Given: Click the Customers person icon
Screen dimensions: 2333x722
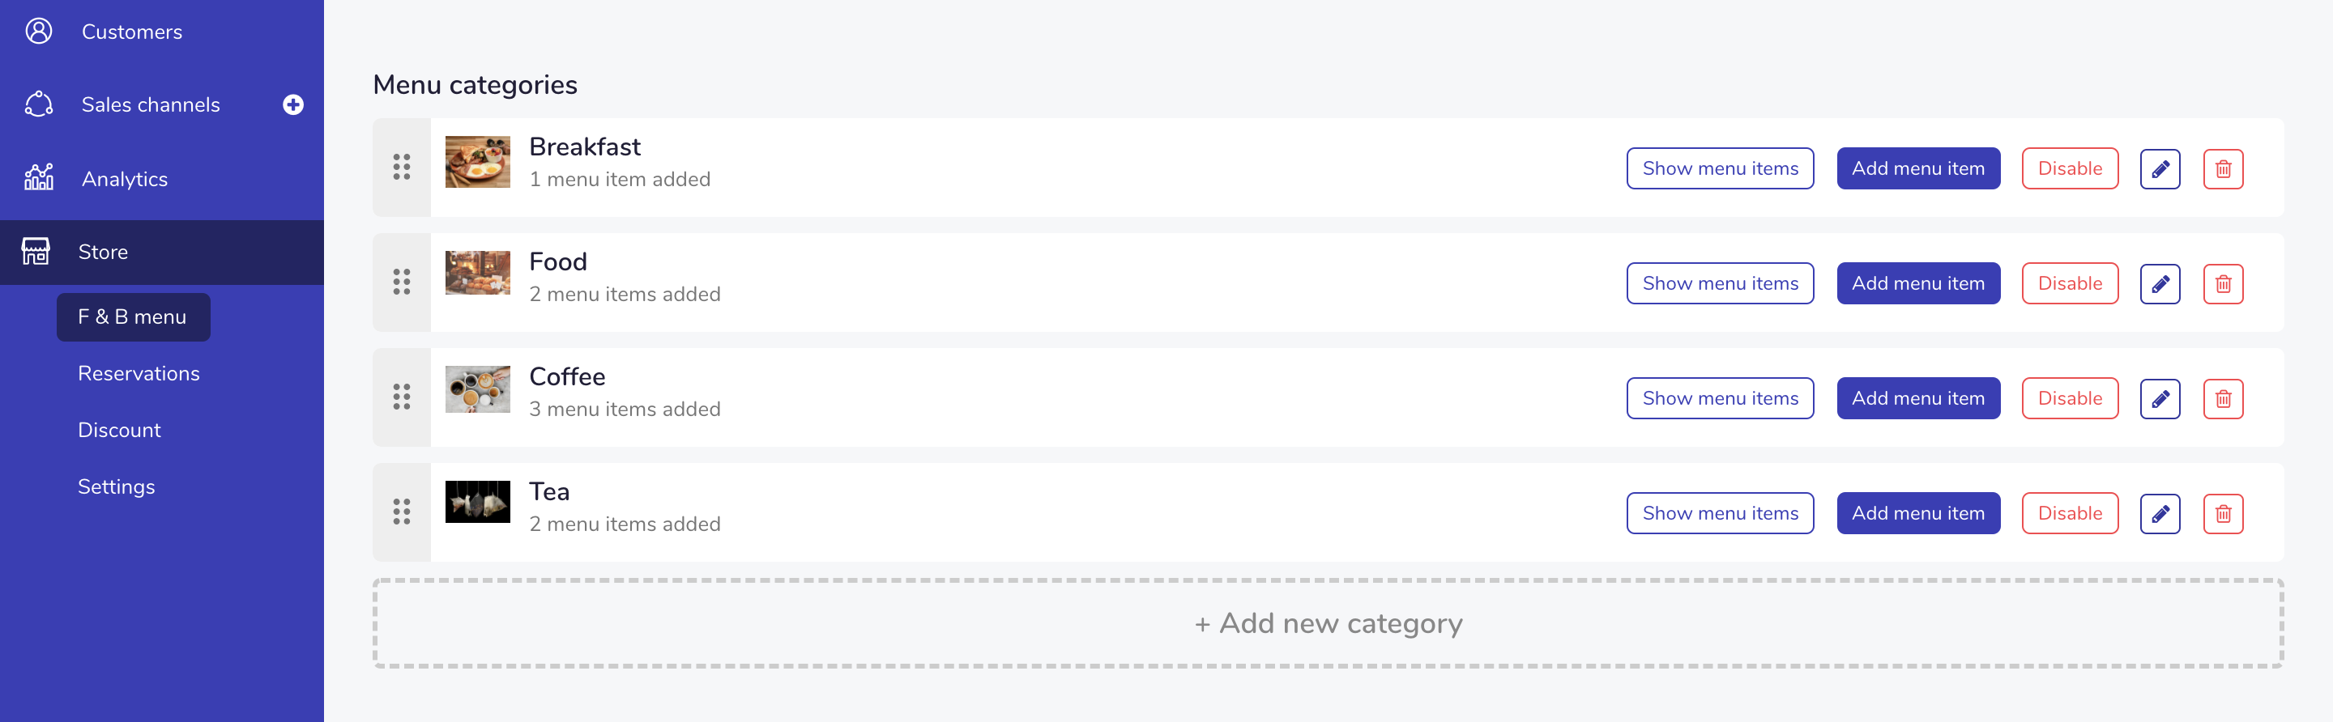Looking at the screenshot, I should pos(38,32).
